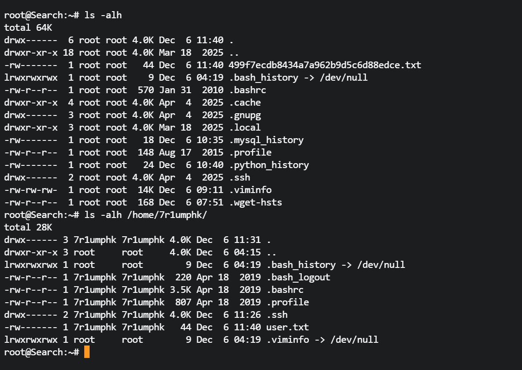Screen dimensions: 522x370
Task: Click the orange terminal cursor block
Action: coord(87,352)
